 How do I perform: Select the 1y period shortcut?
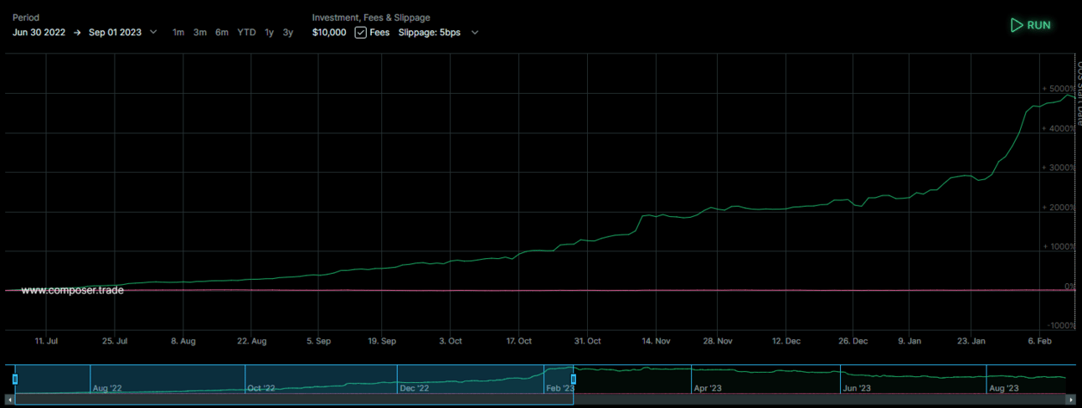click(269, 33)
